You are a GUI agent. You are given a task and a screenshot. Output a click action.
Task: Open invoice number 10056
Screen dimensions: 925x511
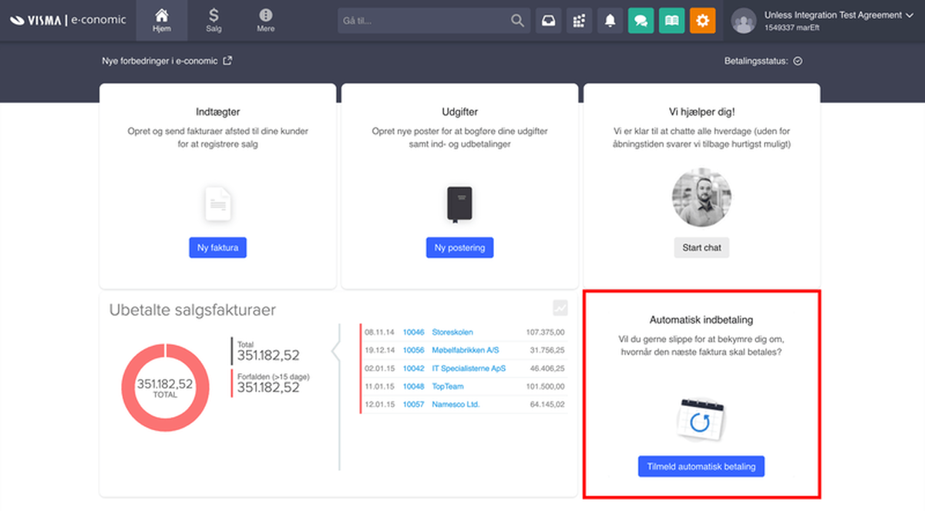pyautogui.click(x=414, y=350)
